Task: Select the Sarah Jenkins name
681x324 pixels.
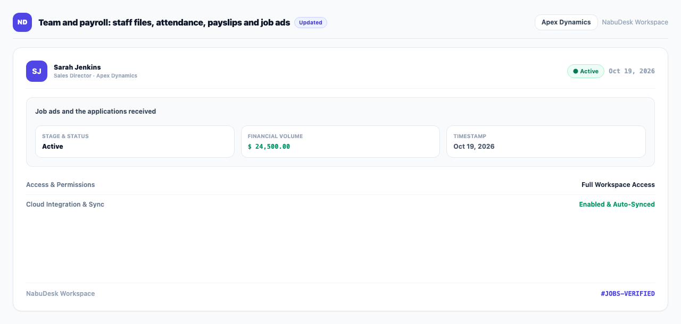Action: coord(77,67)
